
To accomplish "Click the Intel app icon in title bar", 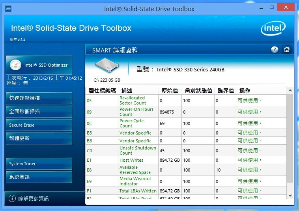I will pos(8,9).
